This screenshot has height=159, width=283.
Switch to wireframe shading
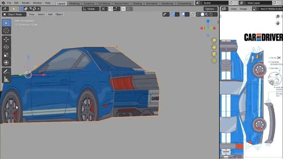199,15
